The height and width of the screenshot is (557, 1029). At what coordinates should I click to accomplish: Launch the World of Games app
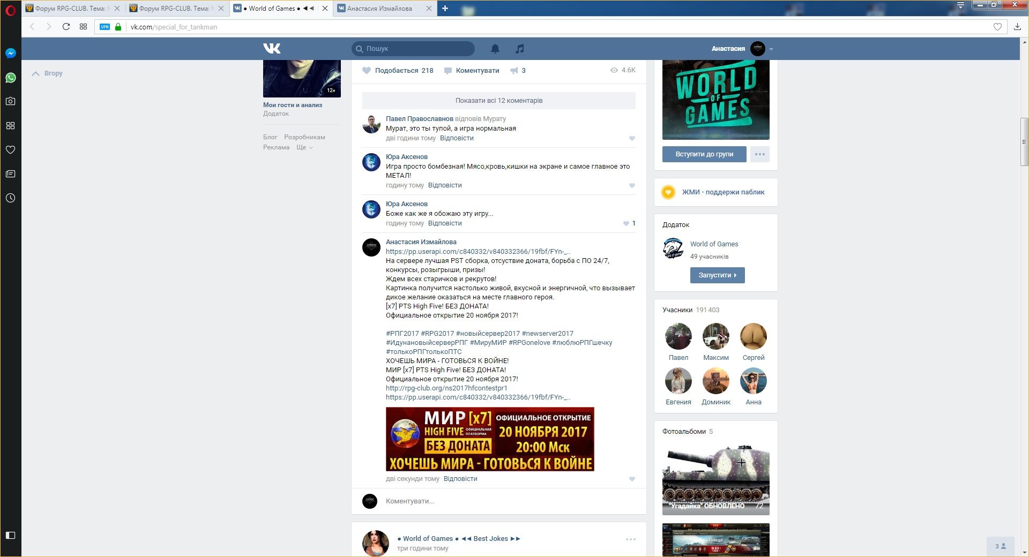(718, 275)
